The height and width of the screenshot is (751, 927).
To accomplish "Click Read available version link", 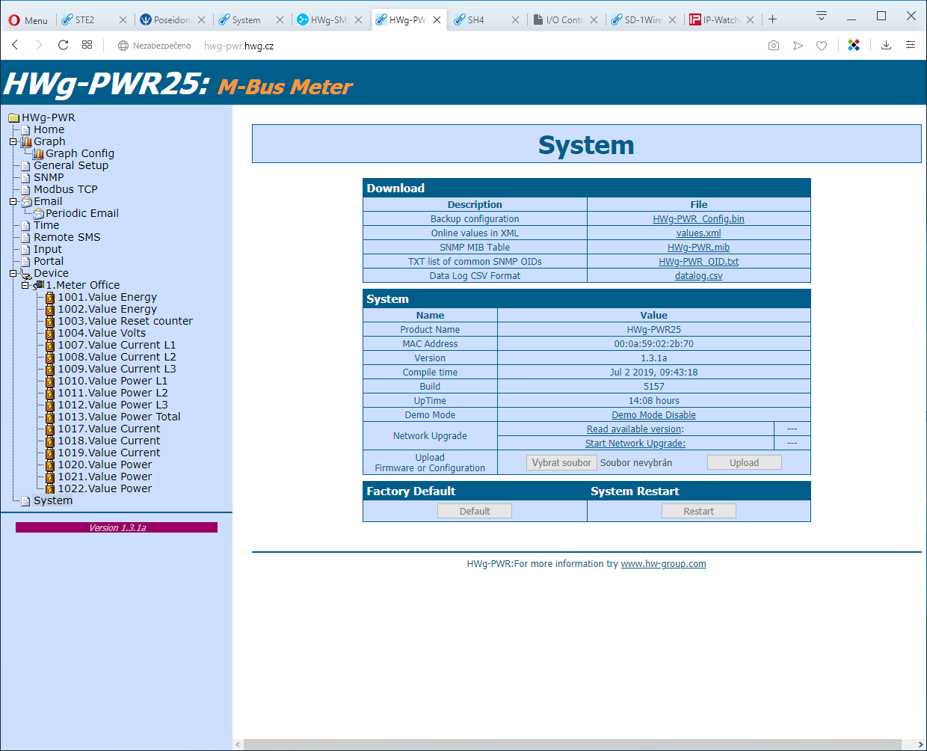I will point(635,429).
